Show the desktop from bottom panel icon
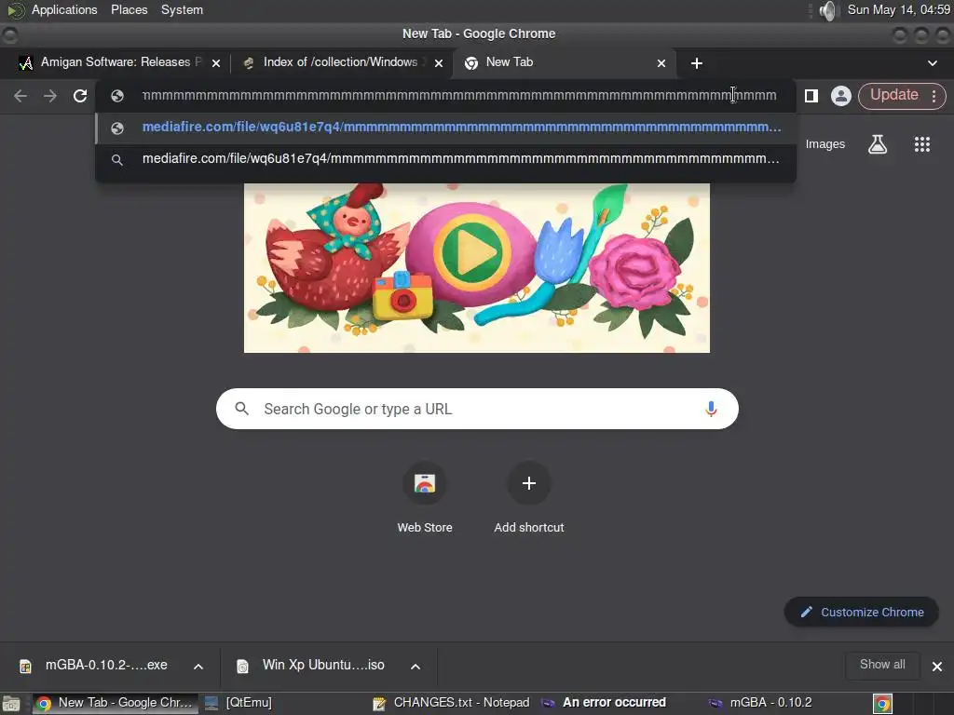This screenshot has width=954, height=715. pos(11,704)
